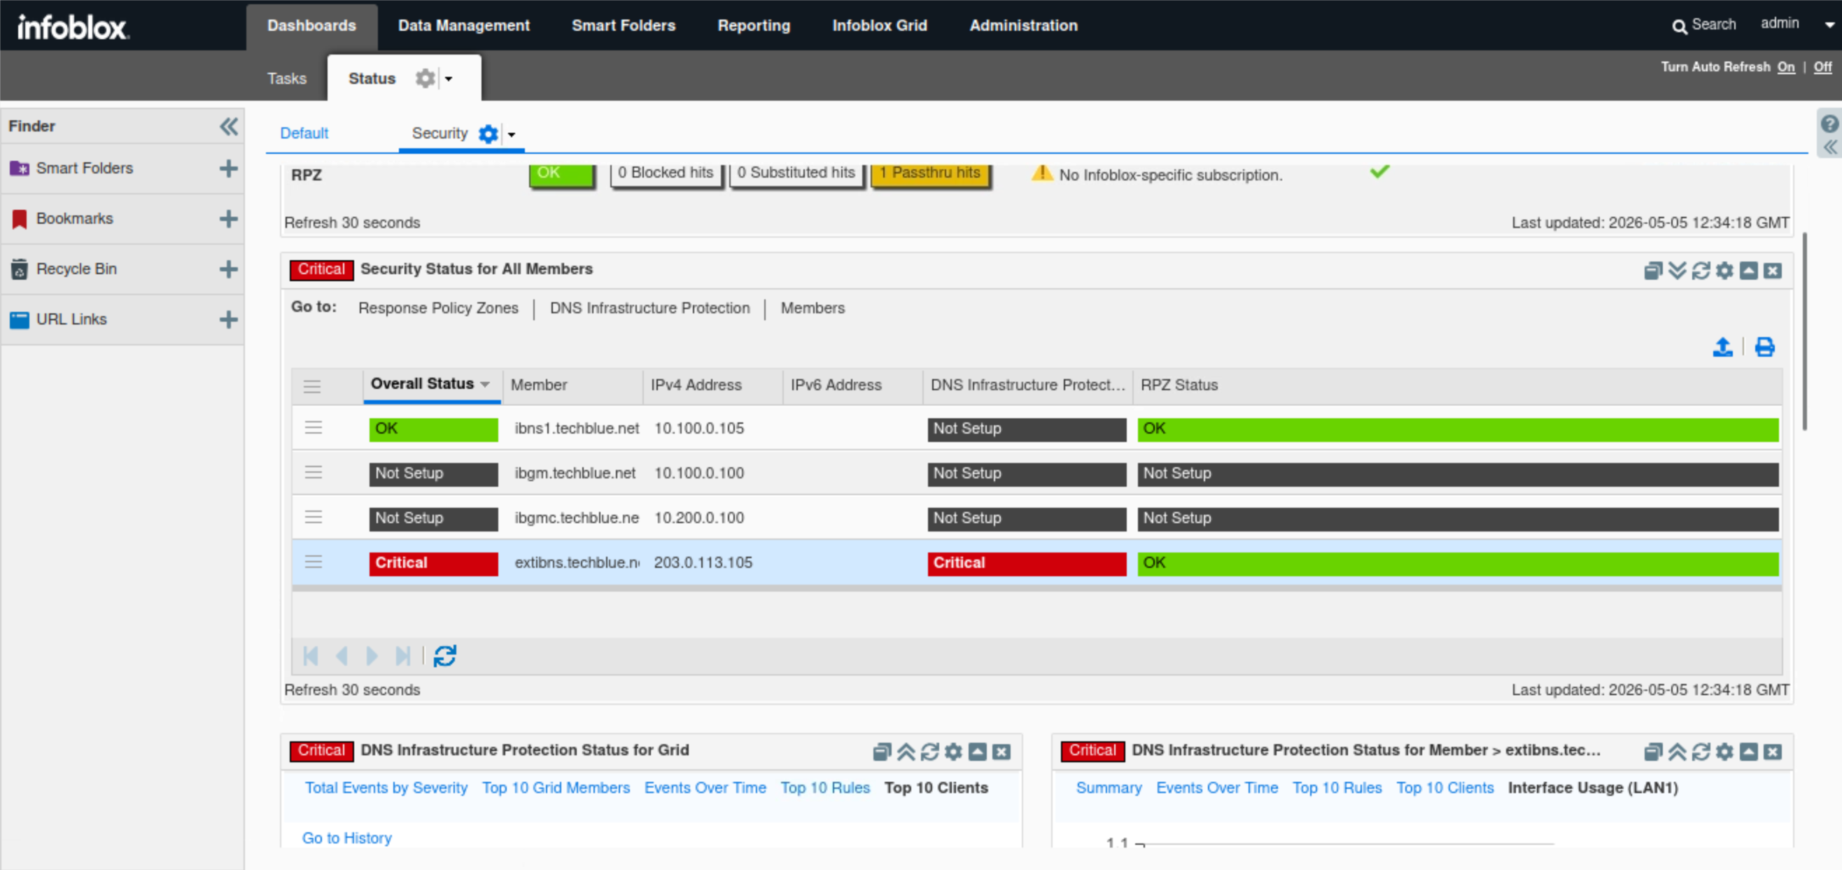Go to next page of members table
This screenshot has height=870, width=1842.
pos(372,656)
